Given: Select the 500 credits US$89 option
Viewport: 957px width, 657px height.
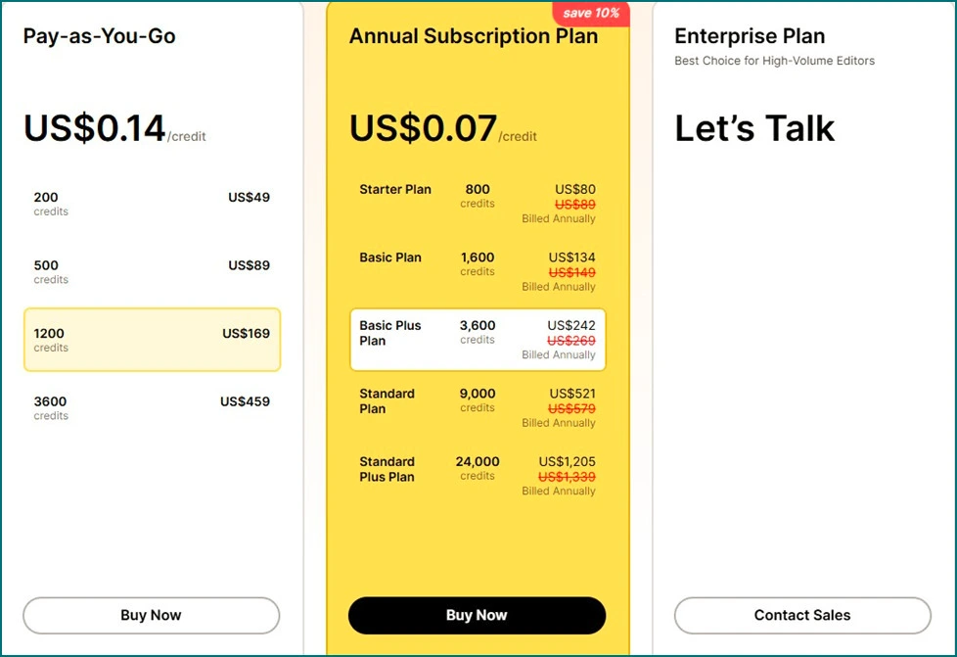Looking at the screenshot, I should [152, 272].
